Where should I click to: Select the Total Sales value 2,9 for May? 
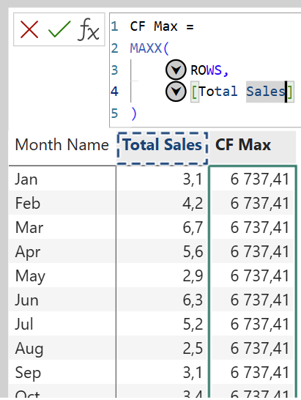tap(193, 276)
